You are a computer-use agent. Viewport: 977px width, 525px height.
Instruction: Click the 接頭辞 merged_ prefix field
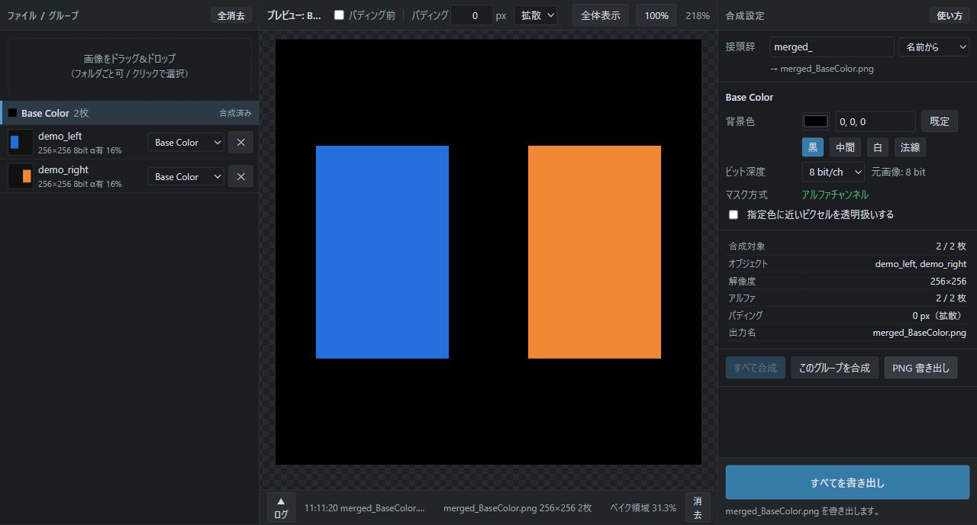(831, 47)
